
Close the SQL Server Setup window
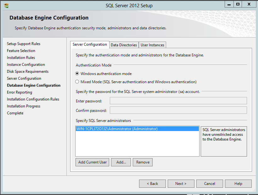249,4
